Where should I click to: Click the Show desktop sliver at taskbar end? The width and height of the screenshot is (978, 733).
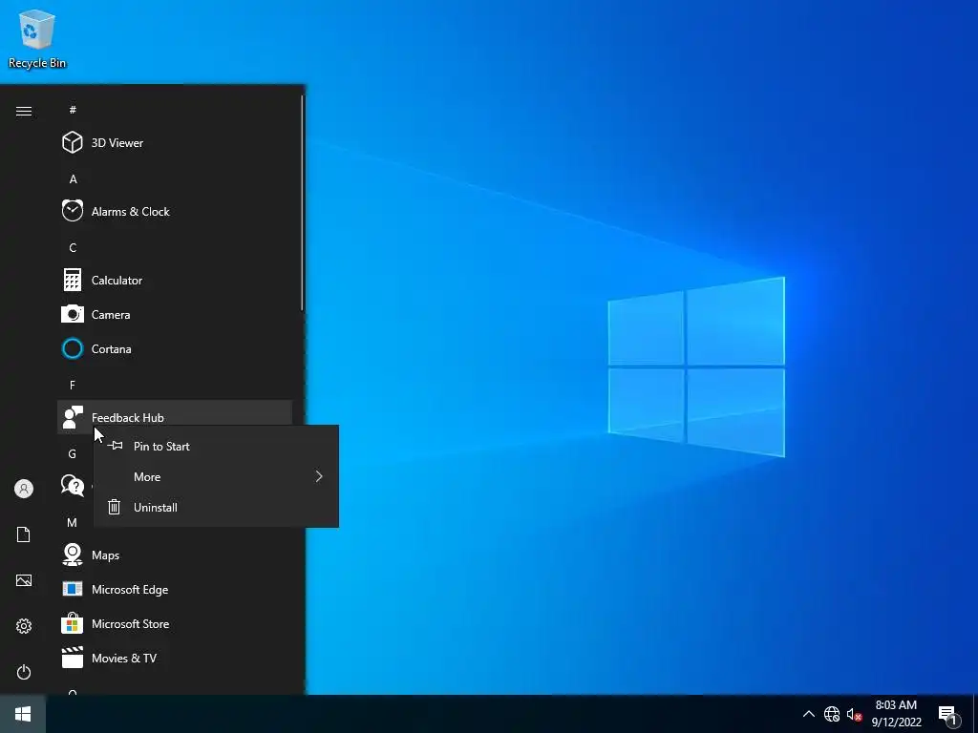[975, 714]
